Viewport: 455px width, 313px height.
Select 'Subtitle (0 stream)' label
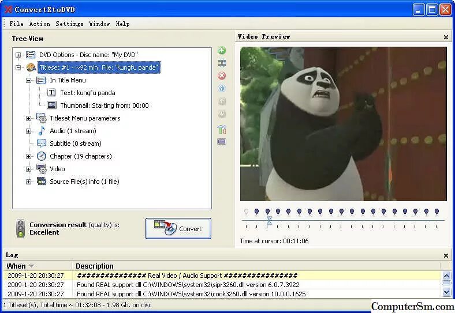coord(76,144)
